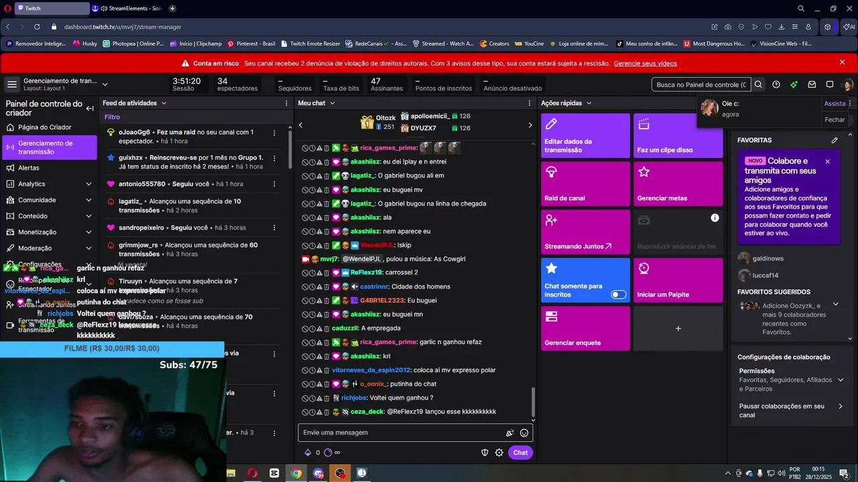Click the chat panel scrollbar
858x482 pixels.
point(534,402)
